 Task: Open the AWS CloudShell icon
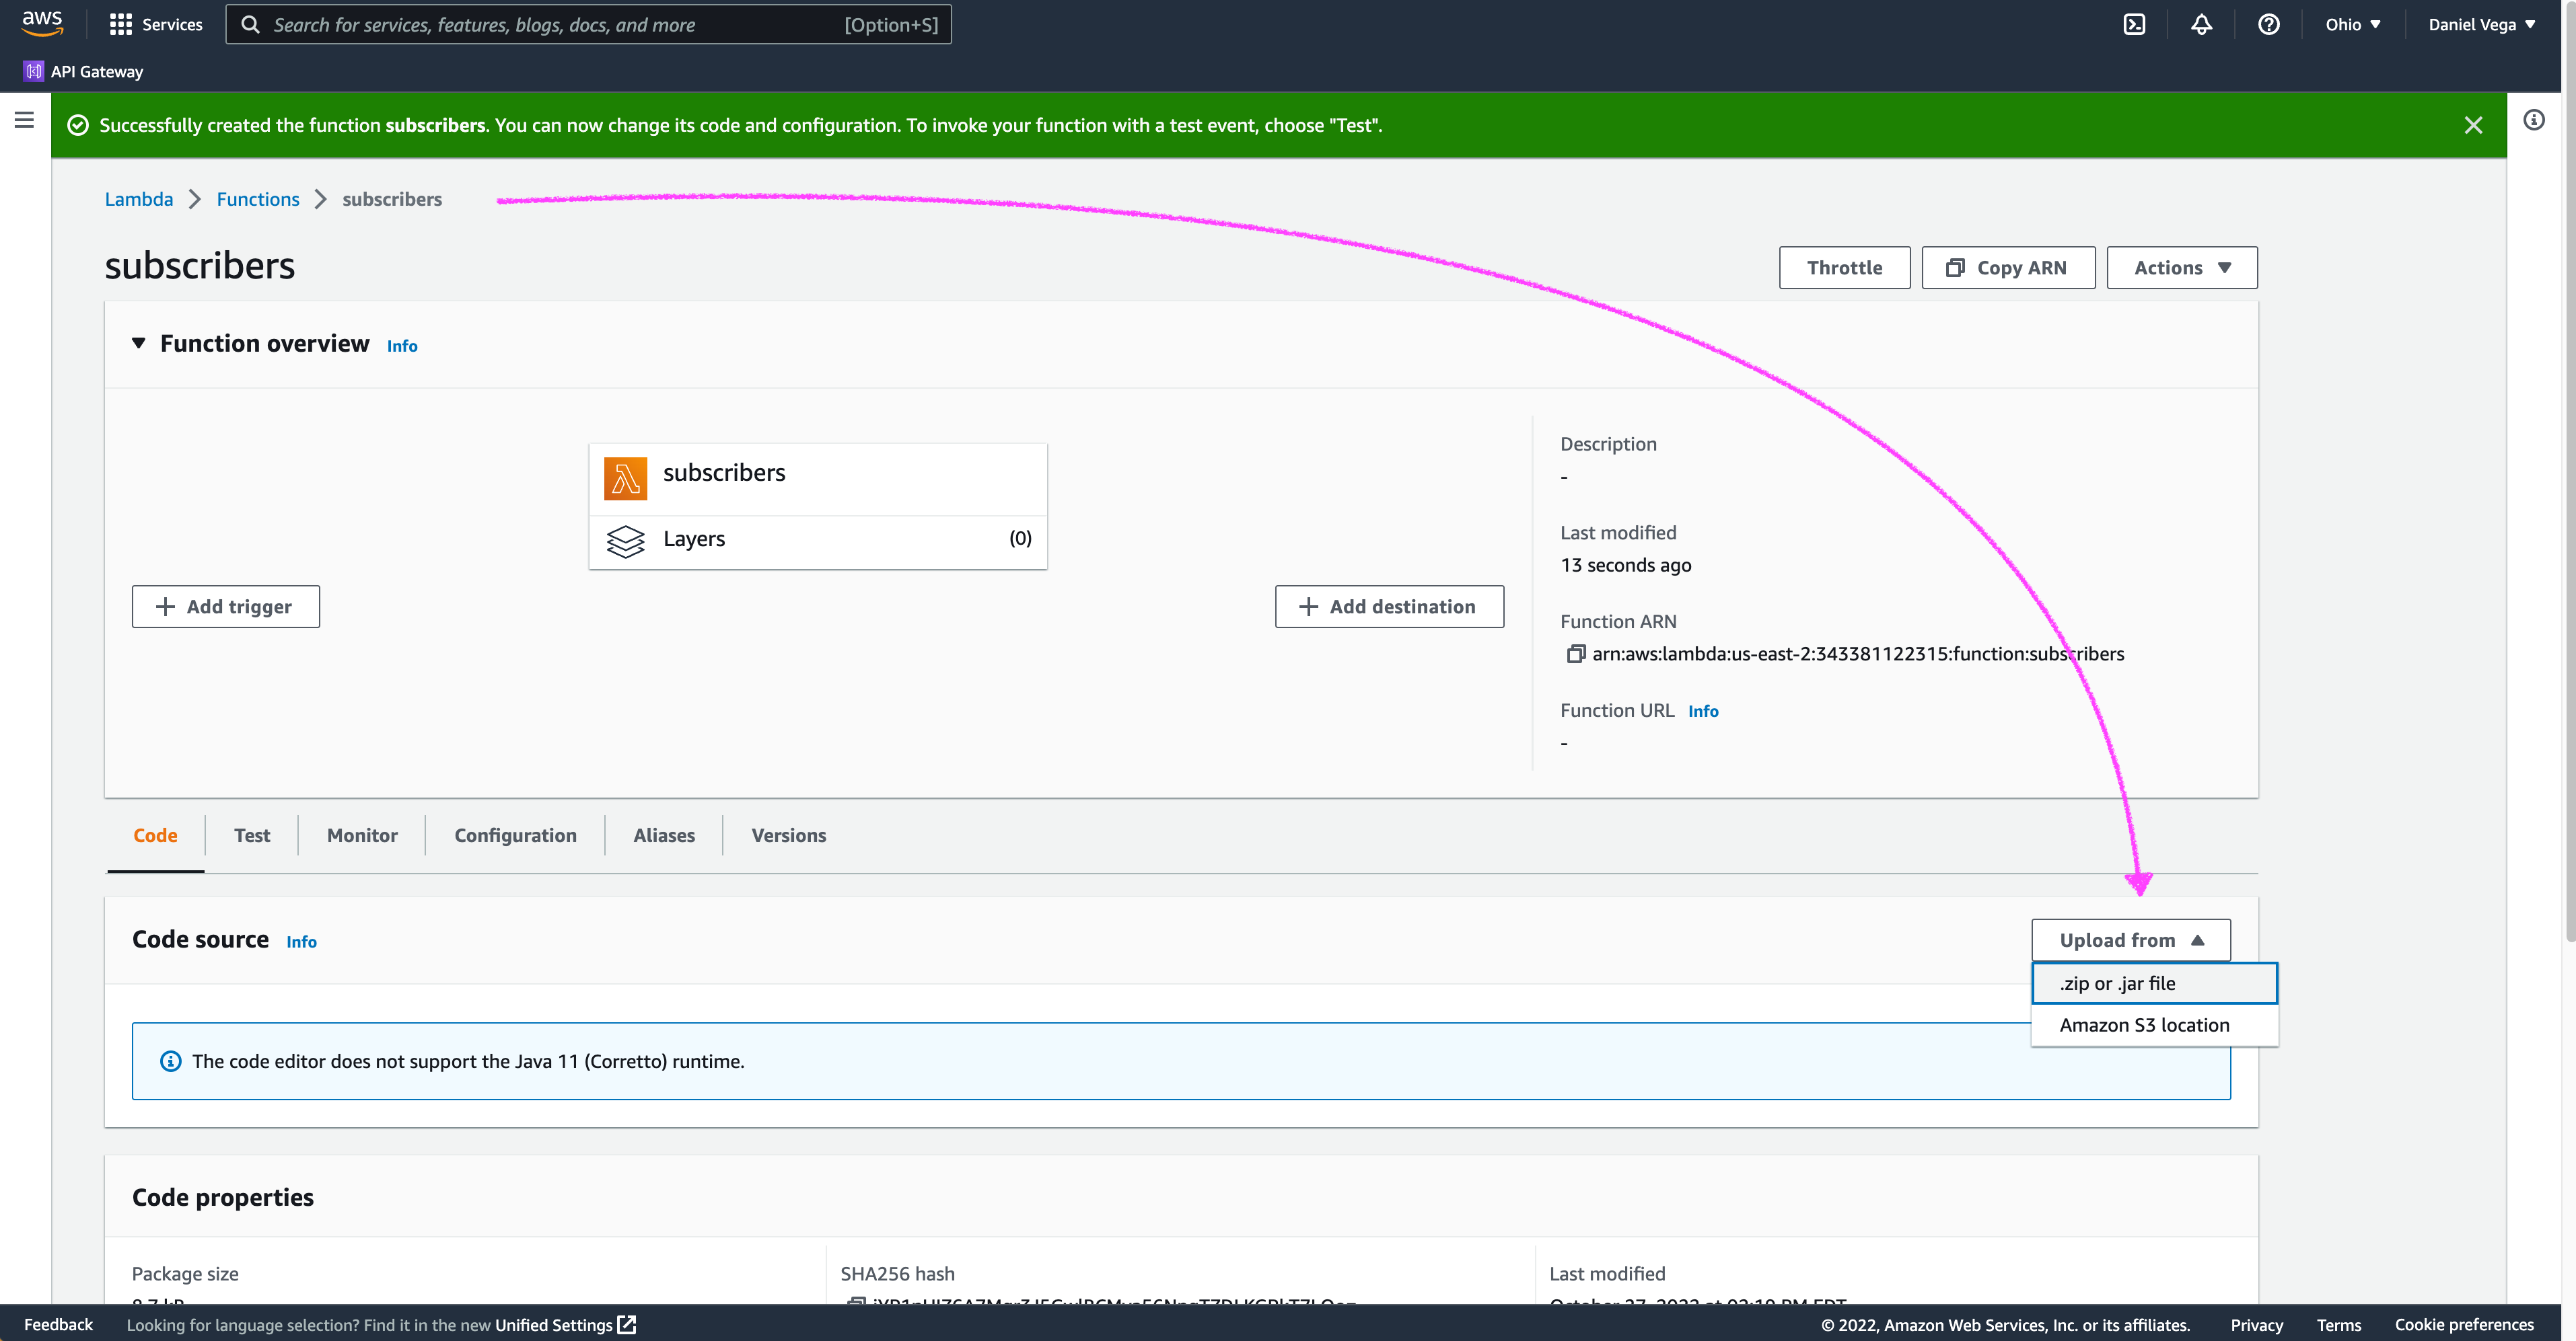coord(2134,25)
